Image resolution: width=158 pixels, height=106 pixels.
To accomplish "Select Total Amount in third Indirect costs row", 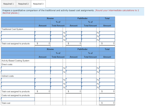I will tap(107, 88).
